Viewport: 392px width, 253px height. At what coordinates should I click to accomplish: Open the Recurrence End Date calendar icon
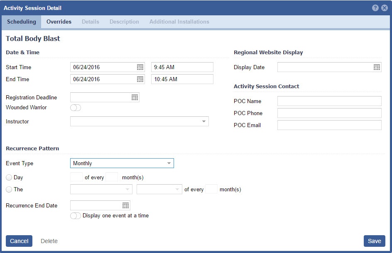pyautogui.click(x=125, y=205)
